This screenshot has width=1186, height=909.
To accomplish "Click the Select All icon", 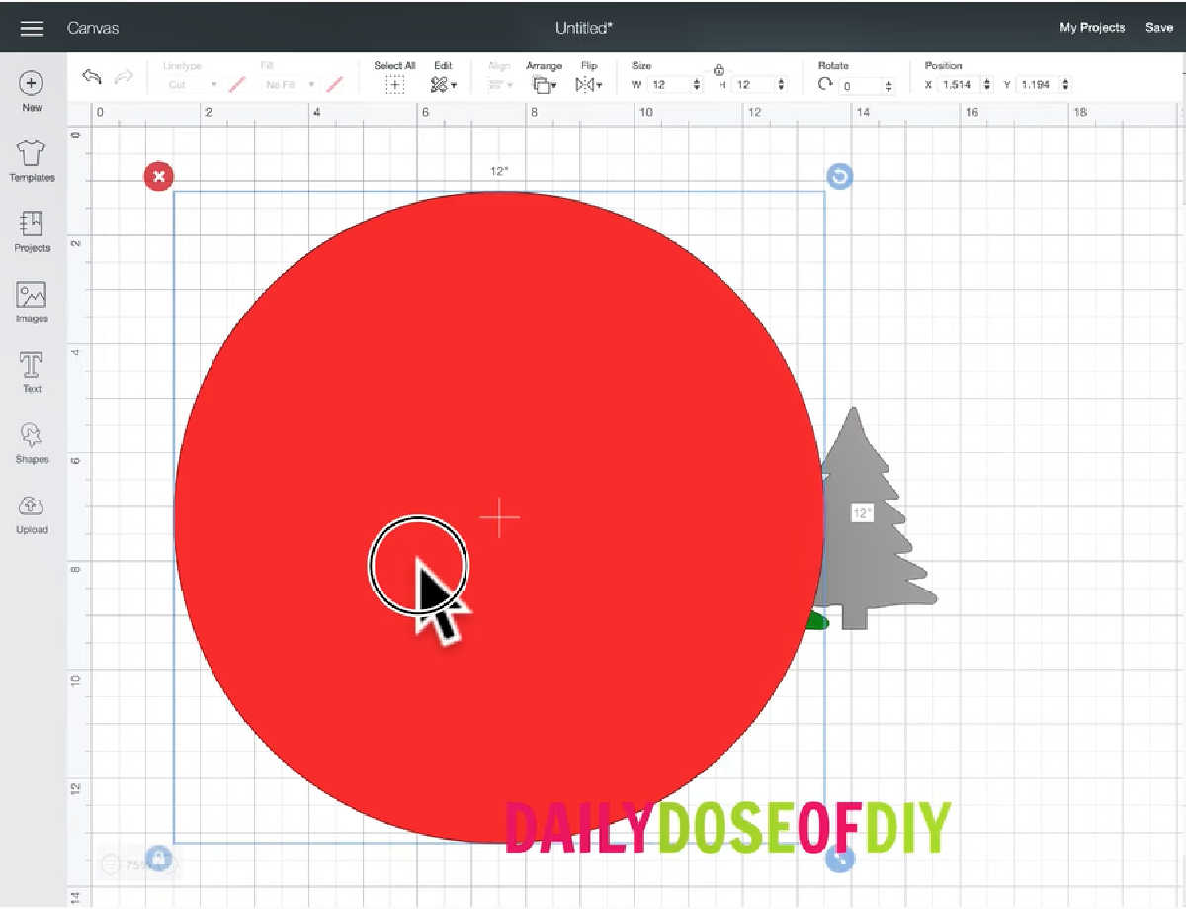I will (x=394, y=85).
